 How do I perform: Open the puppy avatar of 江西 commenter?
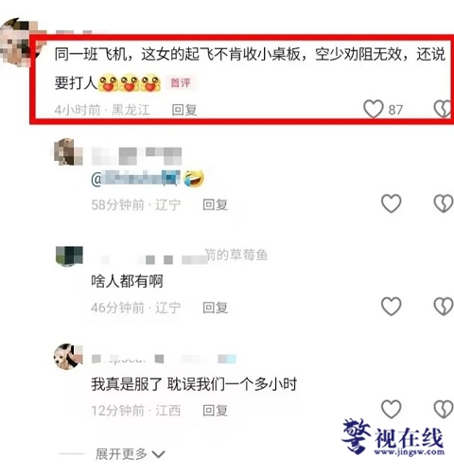click(68, 357)
